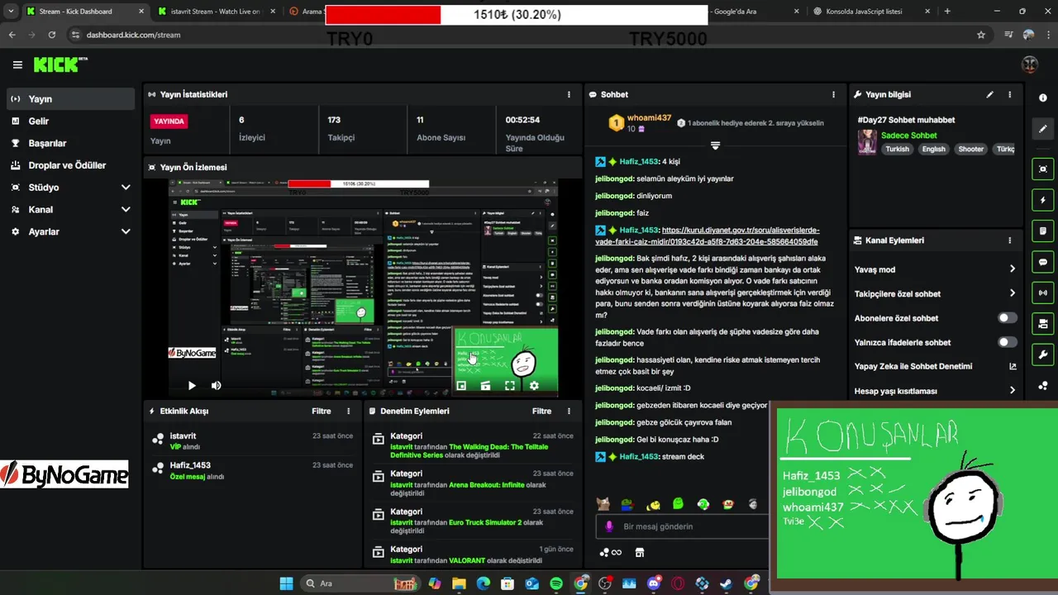This screenshot has width=1058, height=595.
Task: Click the wrench icon in right toolbar
Action: tap(1043, 355)
